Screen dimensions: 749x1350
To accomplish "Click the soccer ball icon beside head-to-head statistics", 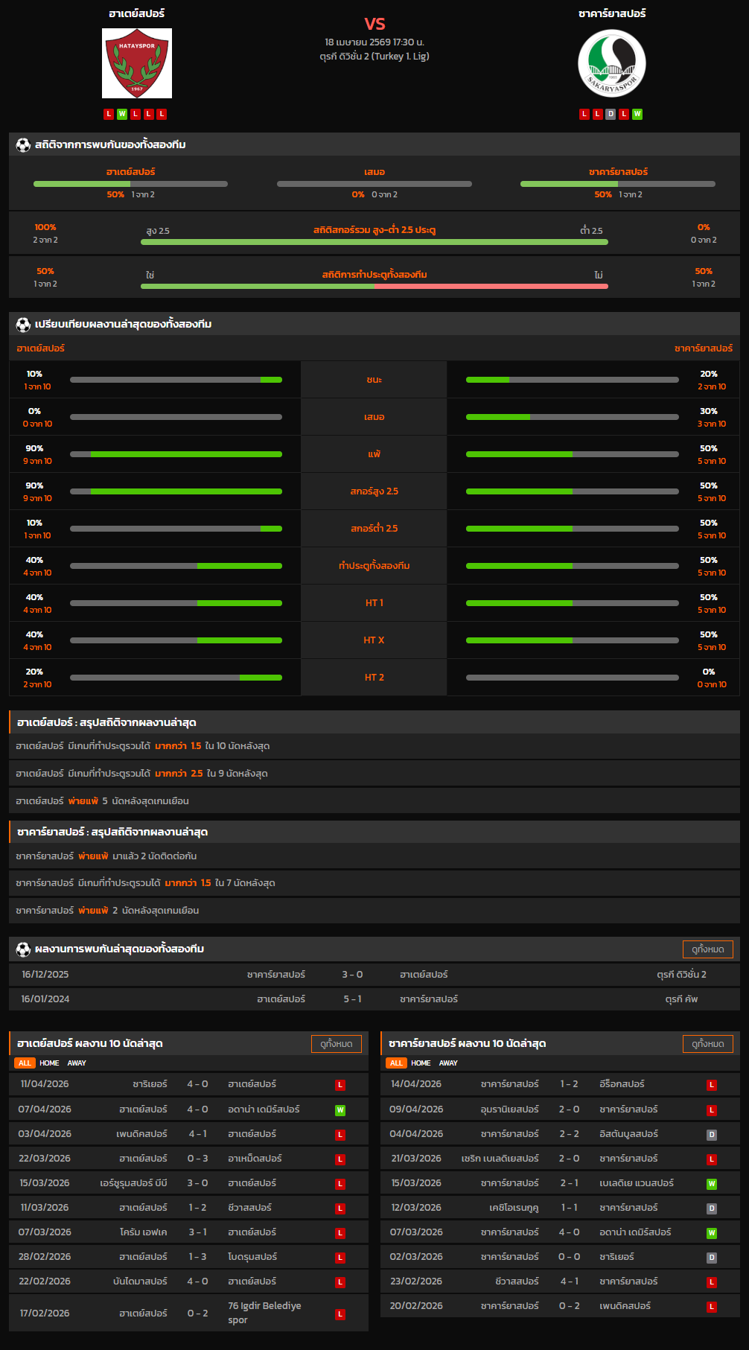I will tap(23, 145).
